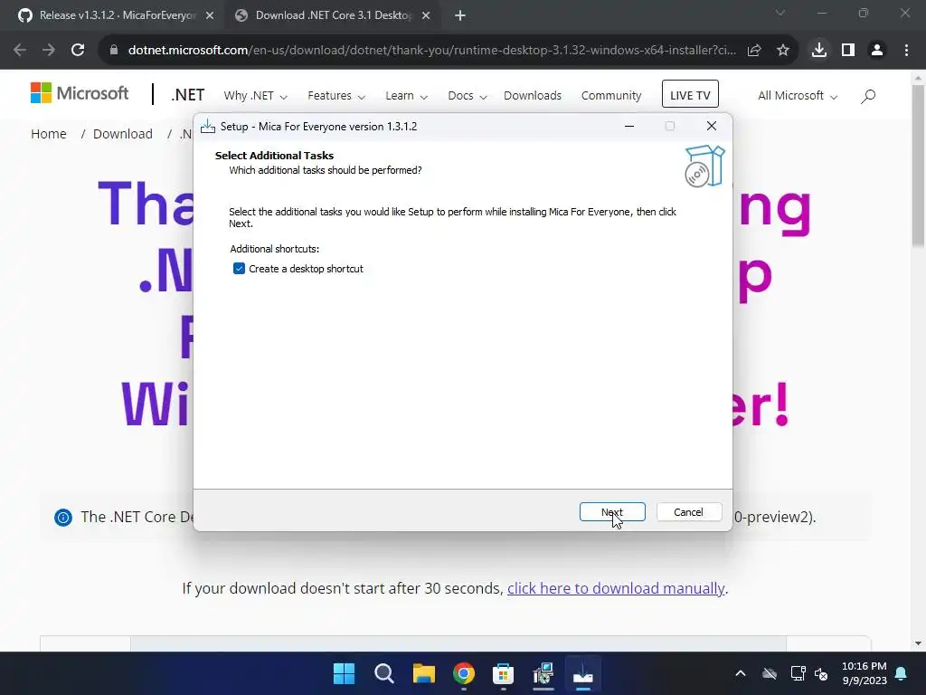Close the MicaForEveryone GitHub tab

click(210, 16)
